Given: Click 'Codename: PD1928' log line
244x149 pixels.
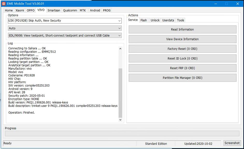Looking at the screenshot, I should (21, 75).
